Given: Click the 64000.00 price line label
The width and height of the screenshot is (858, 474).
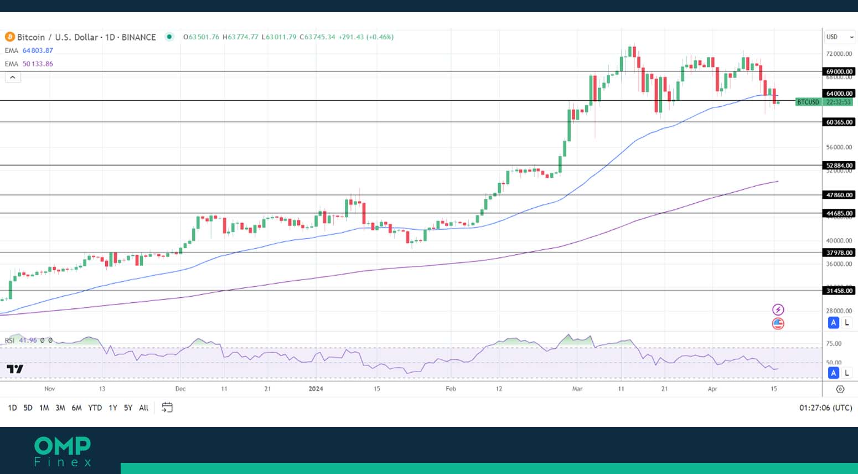Looking at the screenshot, I should point(839,94).
